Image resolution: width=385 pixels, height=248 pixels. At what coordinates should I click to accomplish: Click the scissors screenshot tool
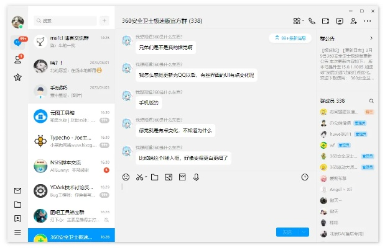139,177
